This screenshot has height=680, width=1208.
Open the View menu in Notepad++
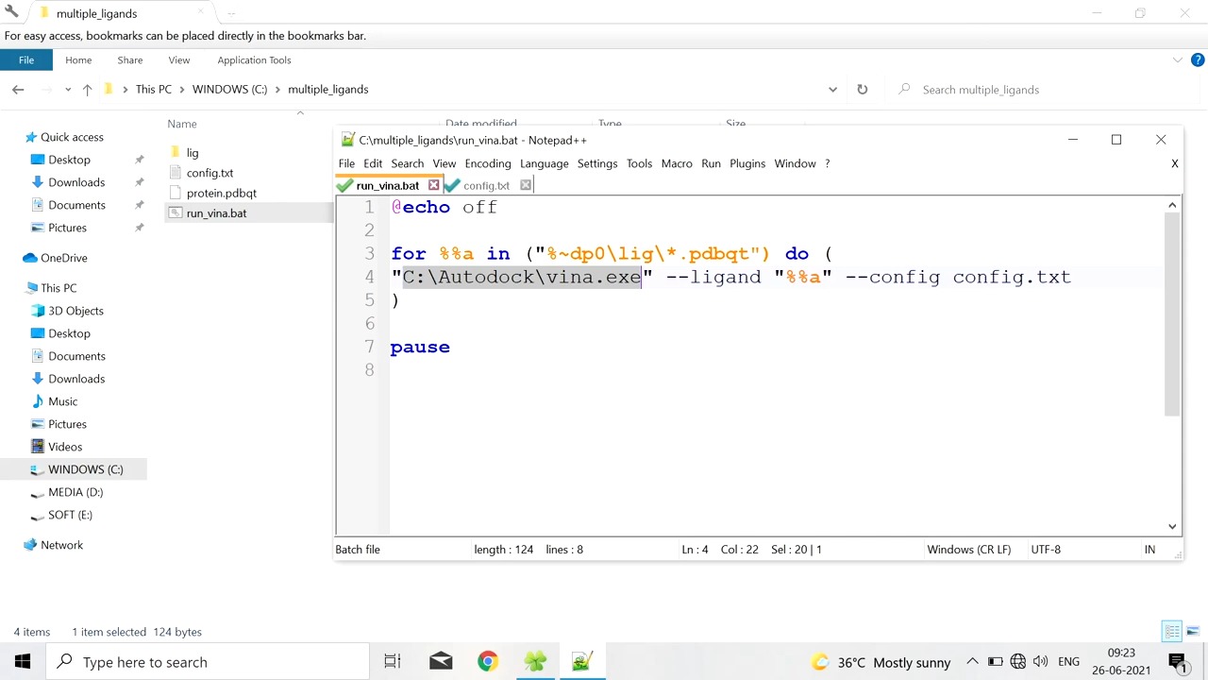(x=444, y=163)
